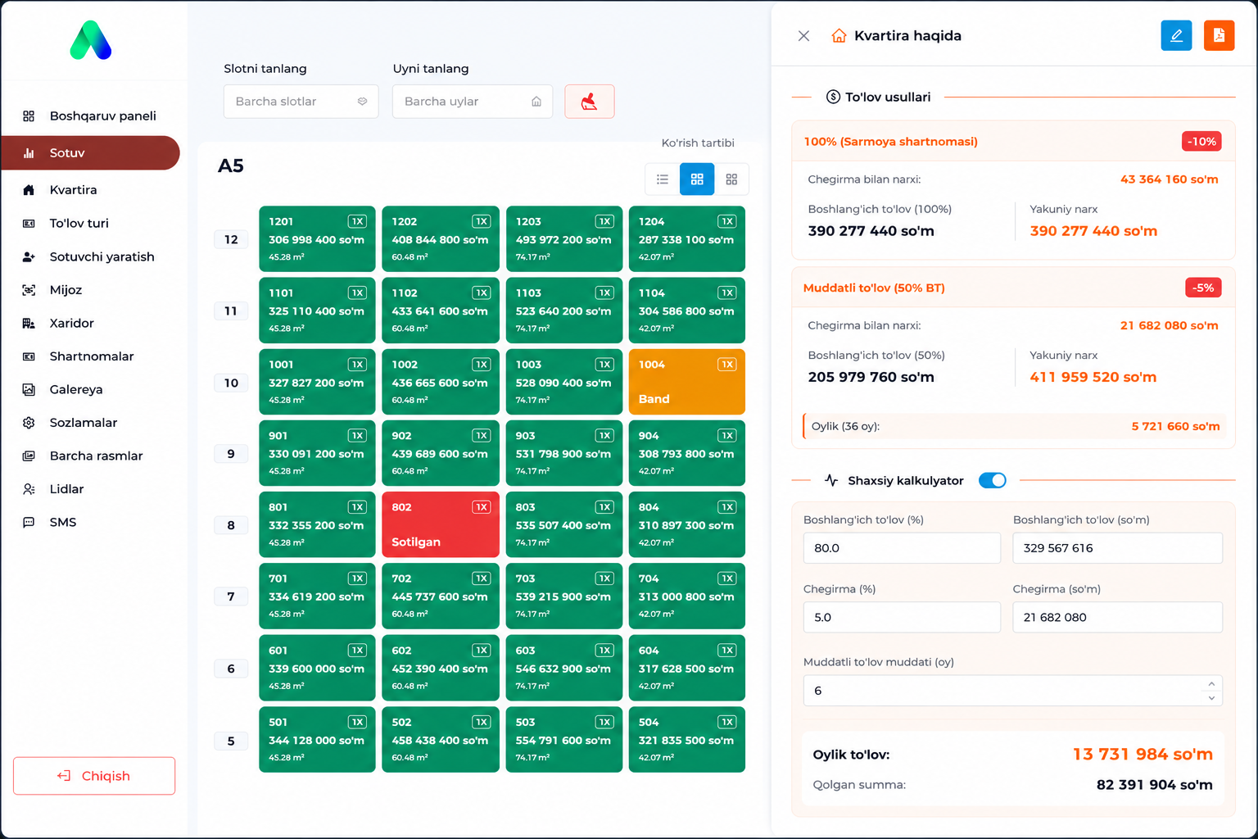This screenshot has width=1258, height=839.
Task: Open the Uyni tanlang dropdown
Action: coord(473,102)
